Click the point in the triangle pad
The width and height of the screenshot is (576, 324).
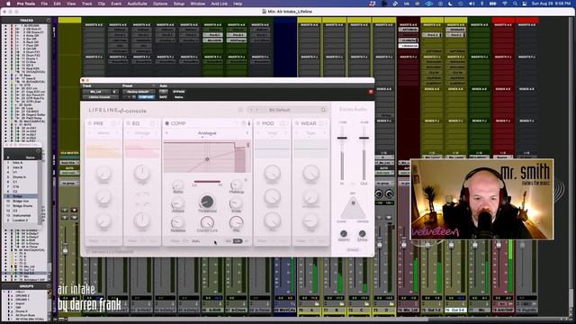pyautogui.click(x=353, y=202)
